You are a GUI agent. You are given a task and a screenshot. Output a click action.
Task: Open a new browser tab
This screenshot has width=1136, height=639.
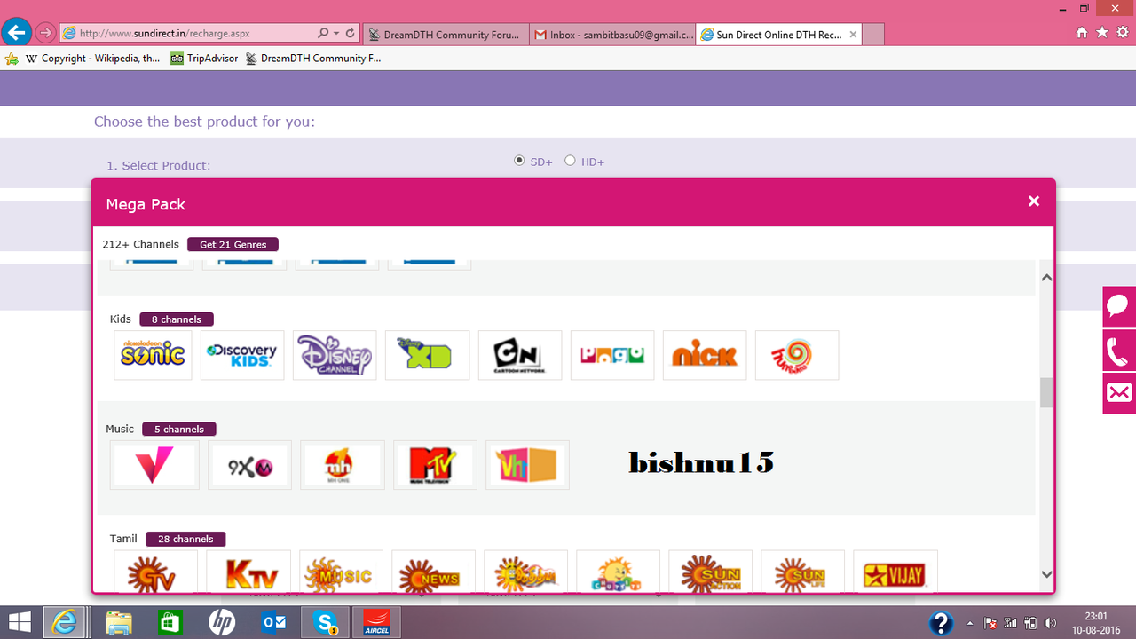point(873,35)
